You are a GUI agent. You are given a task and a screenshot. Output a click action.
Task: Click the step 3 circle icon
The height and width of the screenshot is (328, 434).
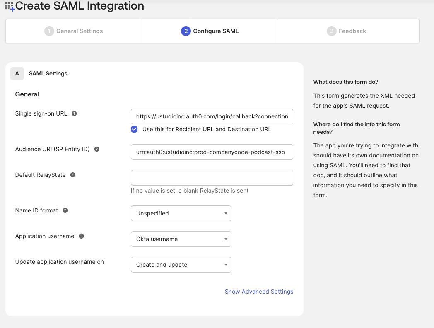(331, 31)
